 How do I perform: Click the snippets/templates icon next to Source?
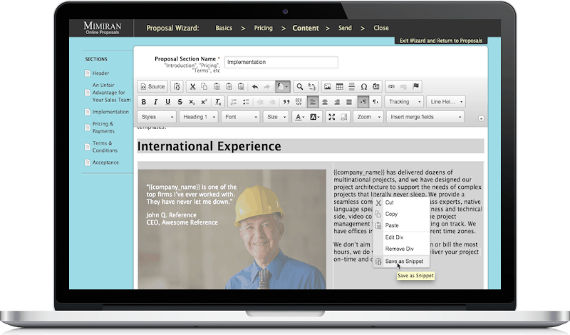(x=177, y=86)
